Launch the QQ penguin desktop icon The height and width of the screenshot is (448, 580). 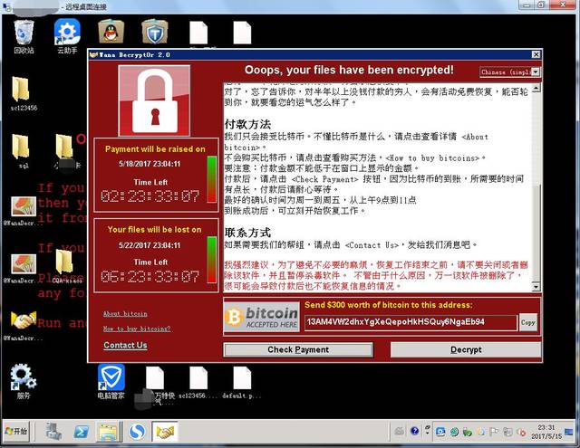[111, 31]
